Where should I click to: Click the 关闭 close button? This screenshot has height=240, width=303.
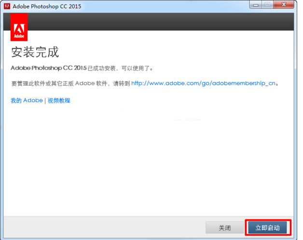coord(224,227)
